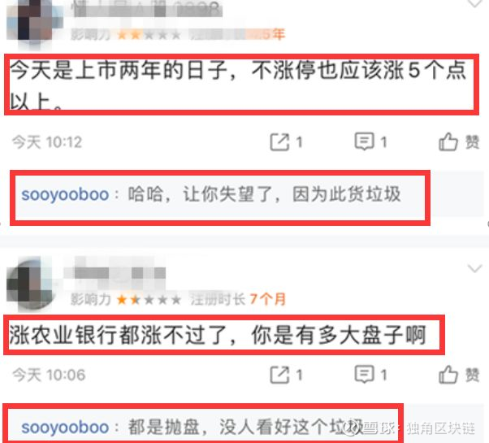Click second poster's influence star rating
This screenshot has width=489, height=443.
(149, 300)
